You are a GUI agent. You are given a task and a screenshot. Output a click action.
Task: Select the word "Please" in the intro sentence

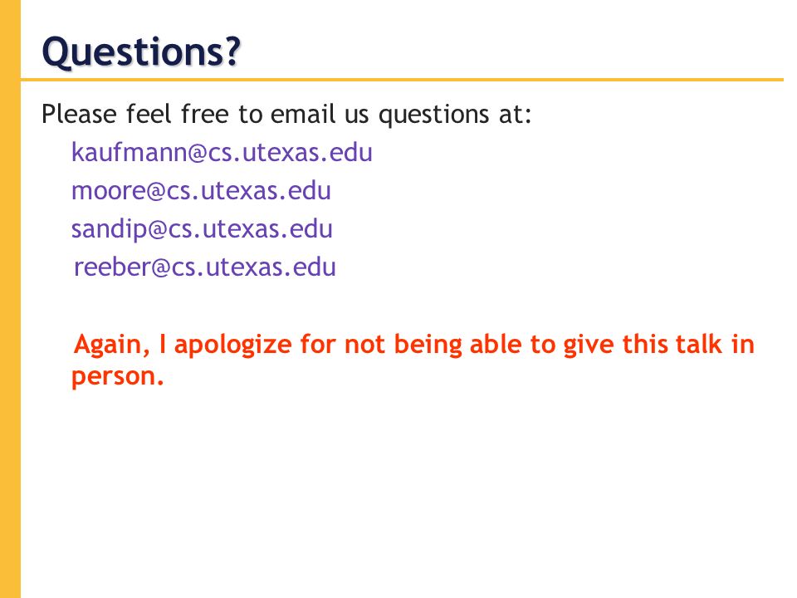coord(80,114)
